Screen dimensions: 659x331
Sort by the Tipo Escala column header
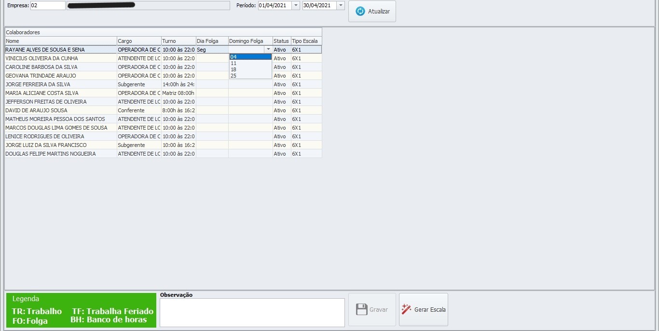tap(306, 41)
